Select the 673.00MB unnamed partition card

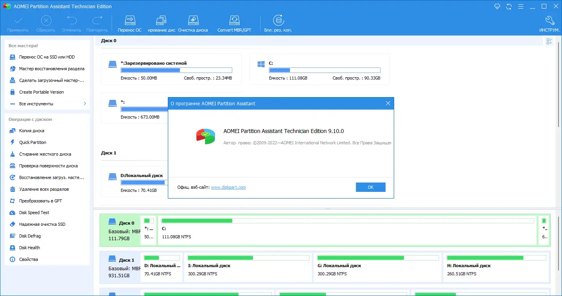pyautogui.click(x=135, y=108)
